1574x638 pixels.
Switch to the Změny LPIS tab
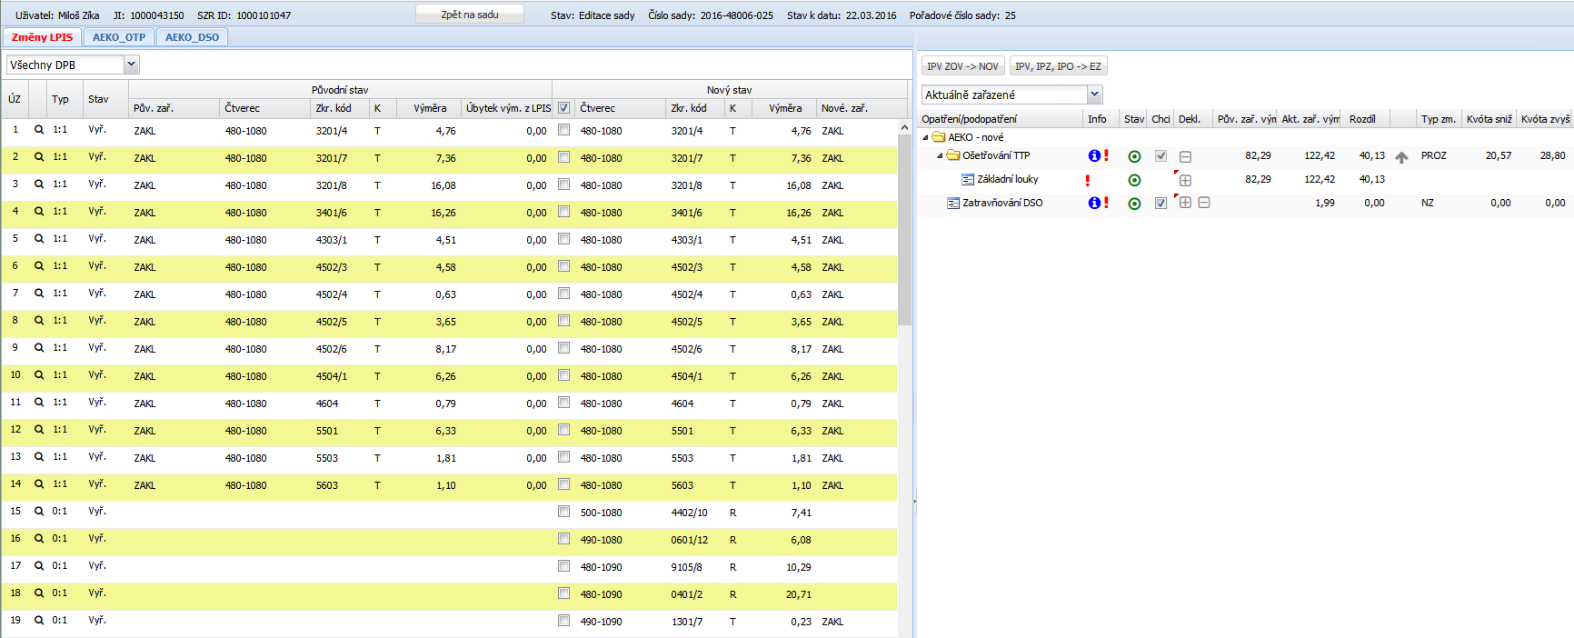[42, 37]
